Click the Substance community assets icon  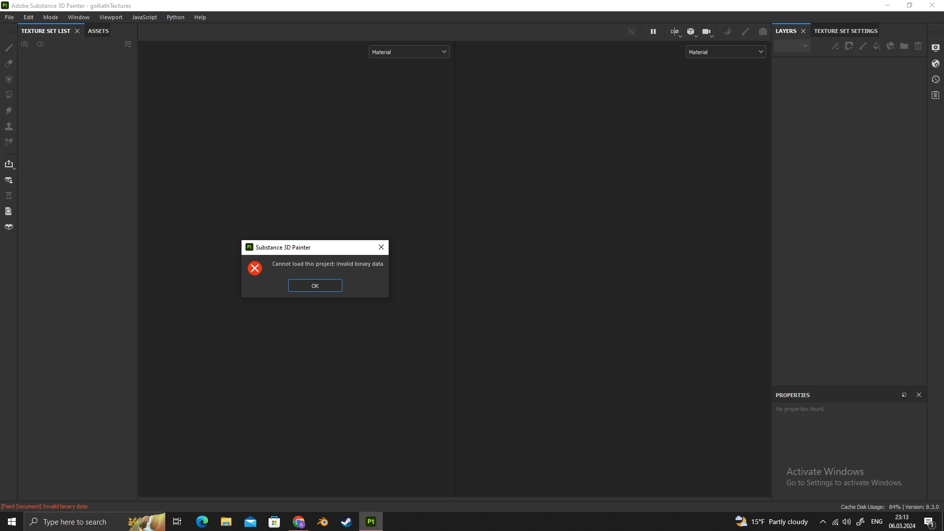coord(9,180)
